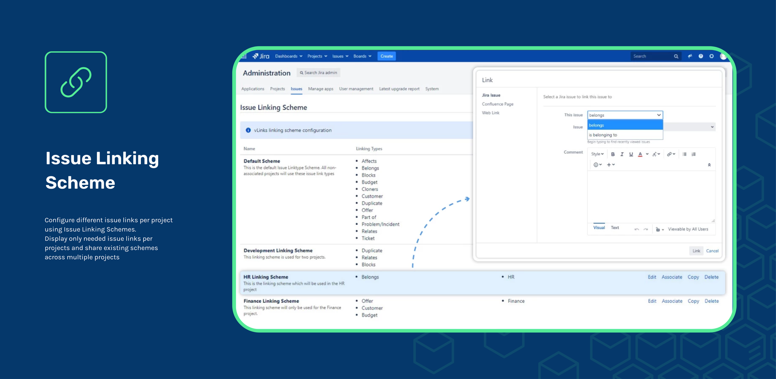This screenshot has width=776, height=379.
Task: Open the Boards dropdown menu
Action: pyautogui.click(x=362, y=56)
